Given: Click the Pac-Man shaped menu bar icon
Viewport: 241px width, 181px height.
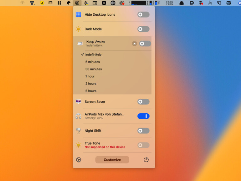Looking at the screenshot, I should tap(69, 3).
